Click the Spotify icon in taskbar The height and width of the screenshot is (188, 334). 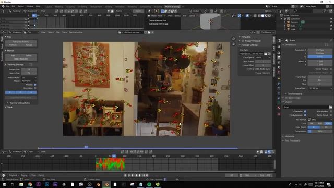149,184
